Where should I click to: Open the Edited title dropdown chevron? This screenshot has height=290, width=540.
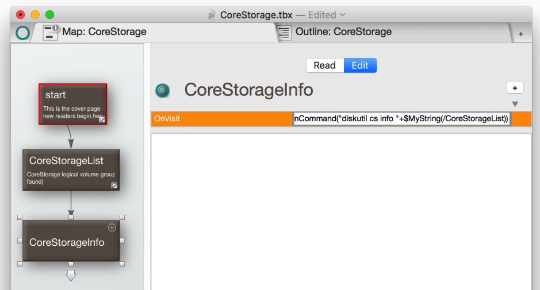pyautogui.click(x=343, y=15)
